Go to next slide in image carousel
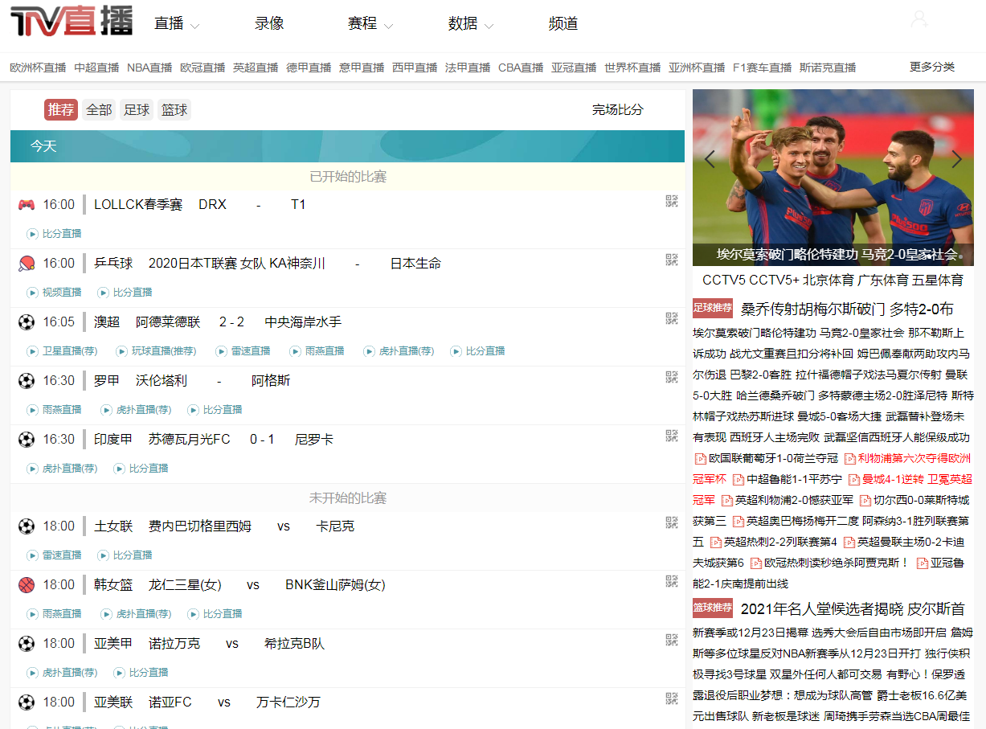 [x=956, y=159]
